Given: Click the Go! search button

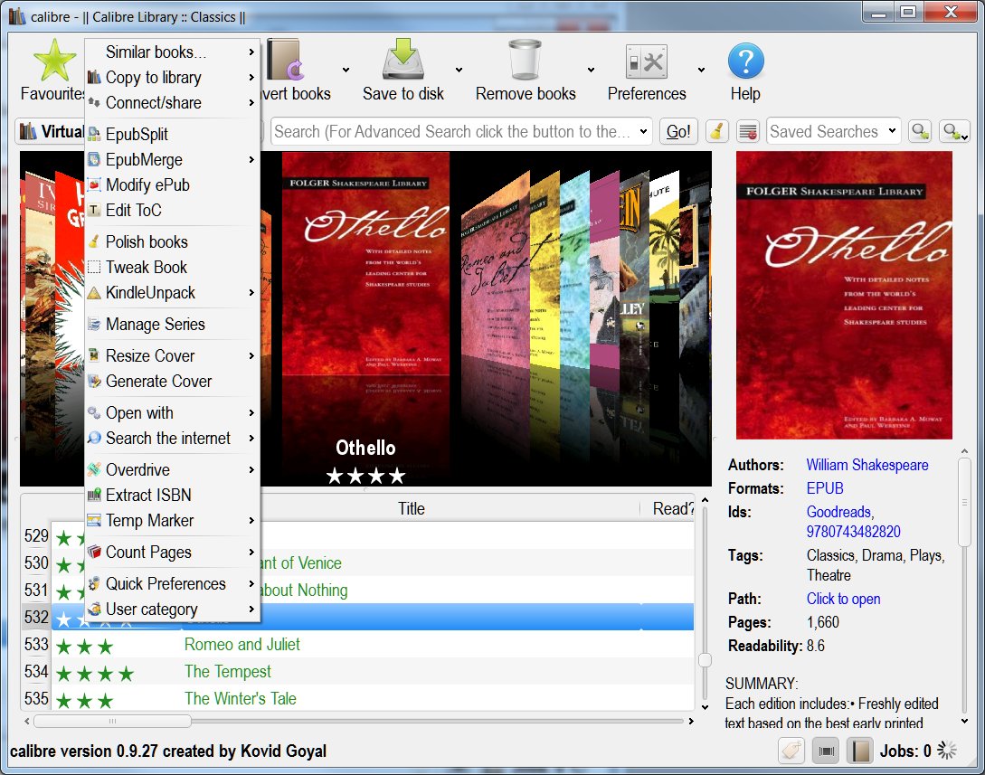Looking at the screenshot, I should pyautogui.click(x=678, y=131).
